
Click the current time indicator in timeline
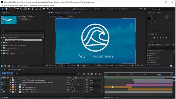pos(160,75)
